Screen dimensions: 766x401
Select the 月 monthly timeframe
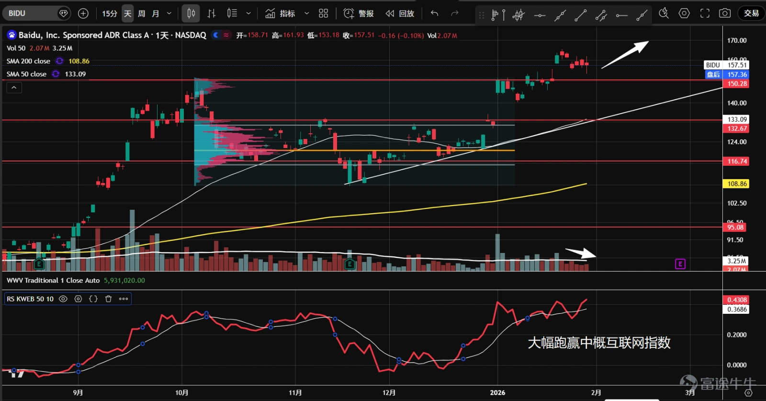click(x=156, y=13)
